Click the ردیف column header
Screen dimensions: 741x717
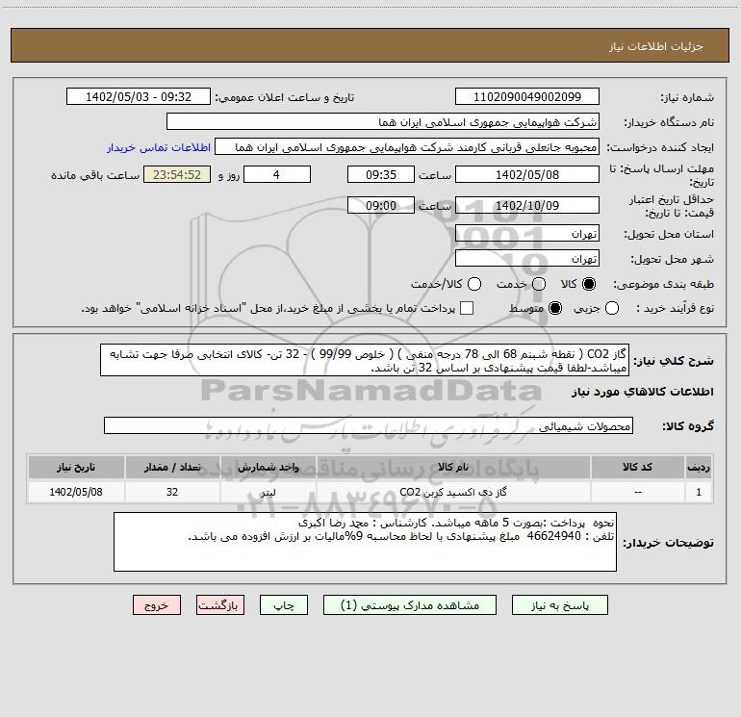(x=699, y=467)
